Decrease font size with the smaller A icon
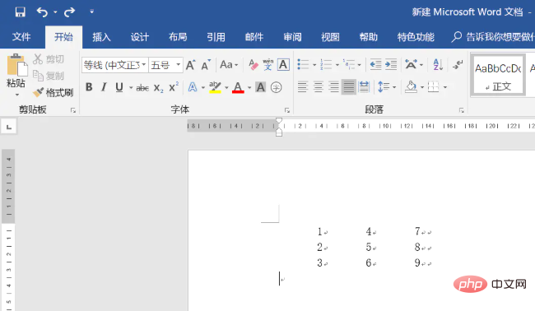 (206, 65)
